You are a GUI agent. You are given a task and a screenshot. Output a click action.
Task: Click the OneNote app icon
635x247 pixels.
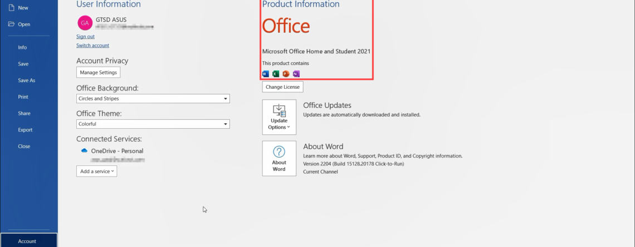pyautogui.click(x=296, y=74)
